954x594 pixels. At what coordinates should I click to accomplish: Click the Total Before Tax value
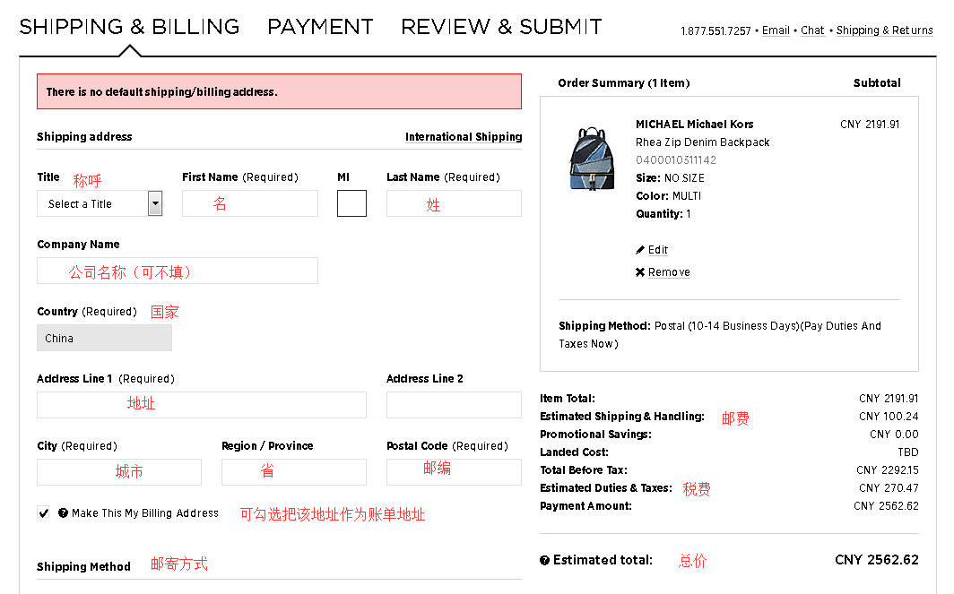click(x=888, y=470)
